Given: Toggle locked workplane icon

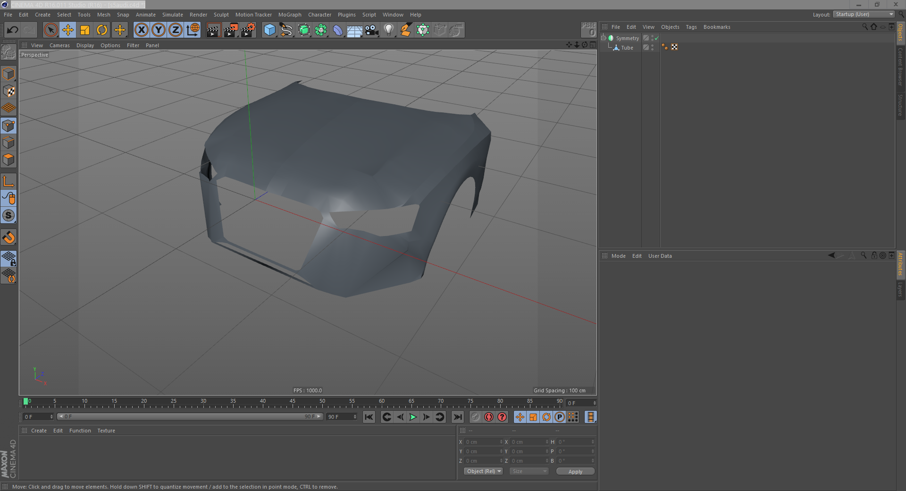Looking at the screenshot, I should (8, 258).
